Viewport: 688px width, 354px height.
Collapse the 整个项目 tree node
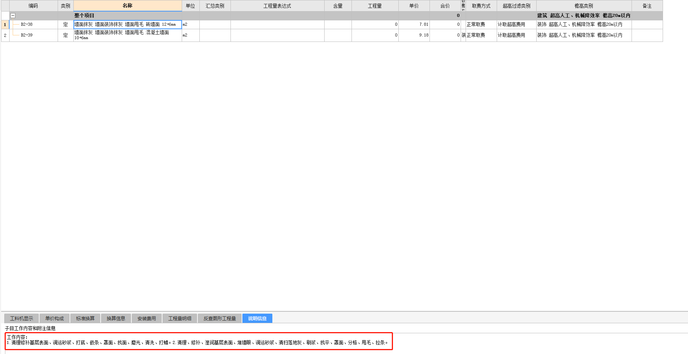pyautogui.click(x=13, y=16)
